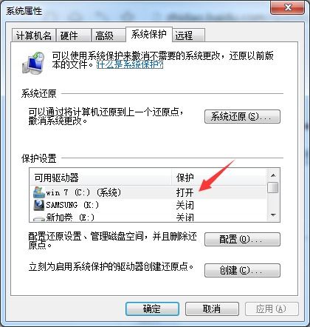The image size is (310, 327).
Task: Click the 保护 column header
Action: click(x=218, y=178)
